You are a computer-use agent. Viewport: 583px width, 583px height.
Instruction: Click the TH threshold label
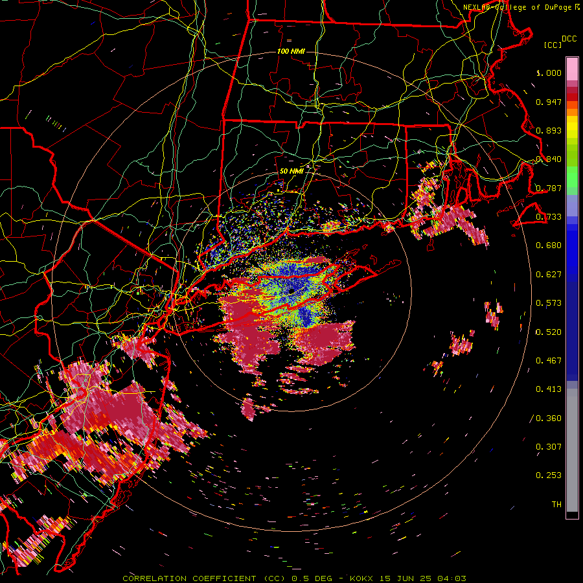click(556, 505)
